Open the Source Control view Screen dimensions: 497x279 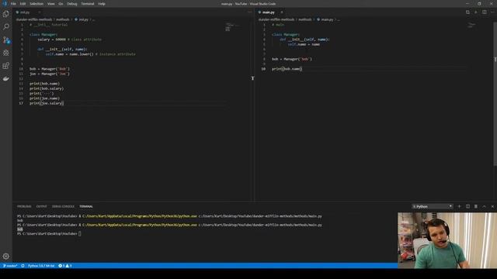coord(5,40)
